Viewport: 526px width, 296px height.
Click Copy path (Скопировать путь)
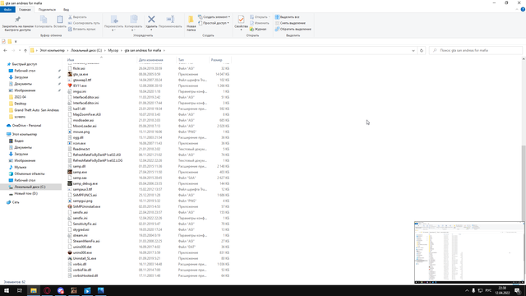(84, 23)
